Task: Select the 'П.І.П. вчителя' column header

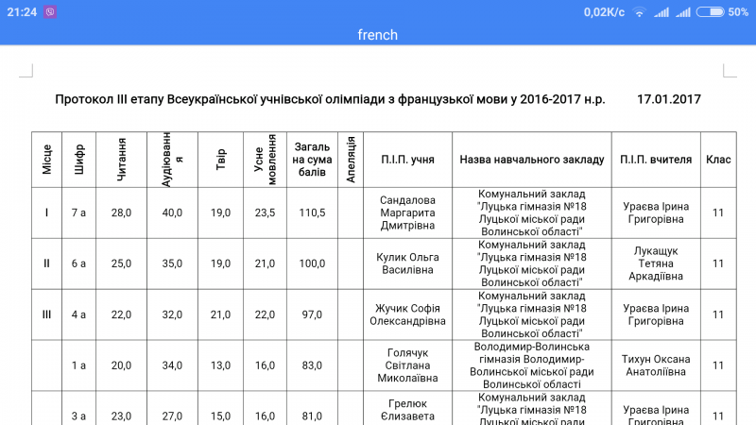Action: (x=656, y=160)
